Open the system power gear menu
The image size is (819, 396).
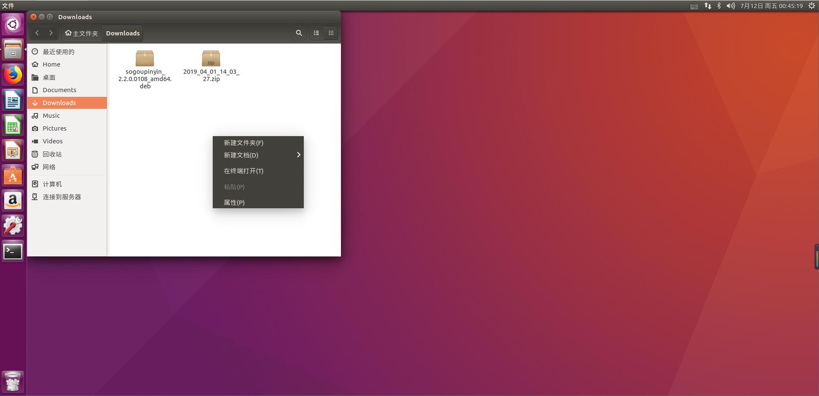(x=812, y=6)
